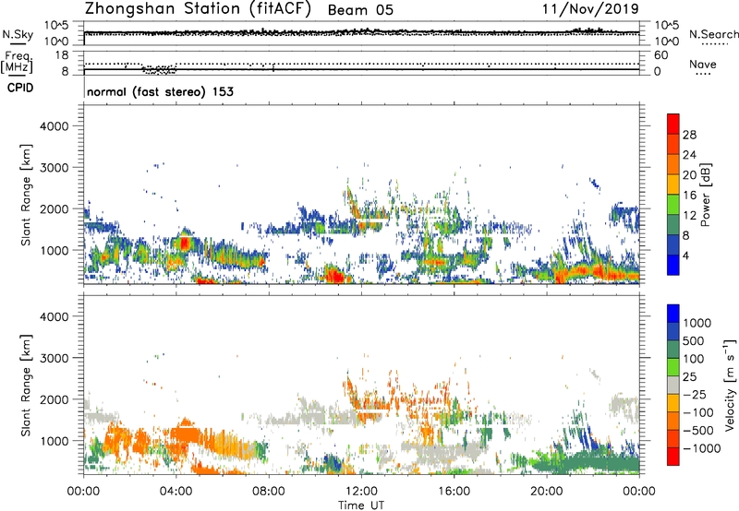Click the date '11/Nov/2019'
Viewport: 739px width, 511px height.
590,8
